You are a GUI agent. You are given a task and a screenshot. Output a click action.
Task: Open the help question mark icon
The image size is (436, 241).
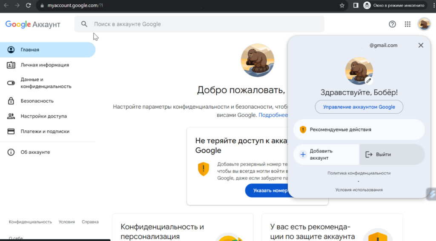click(x=392, y=24)
